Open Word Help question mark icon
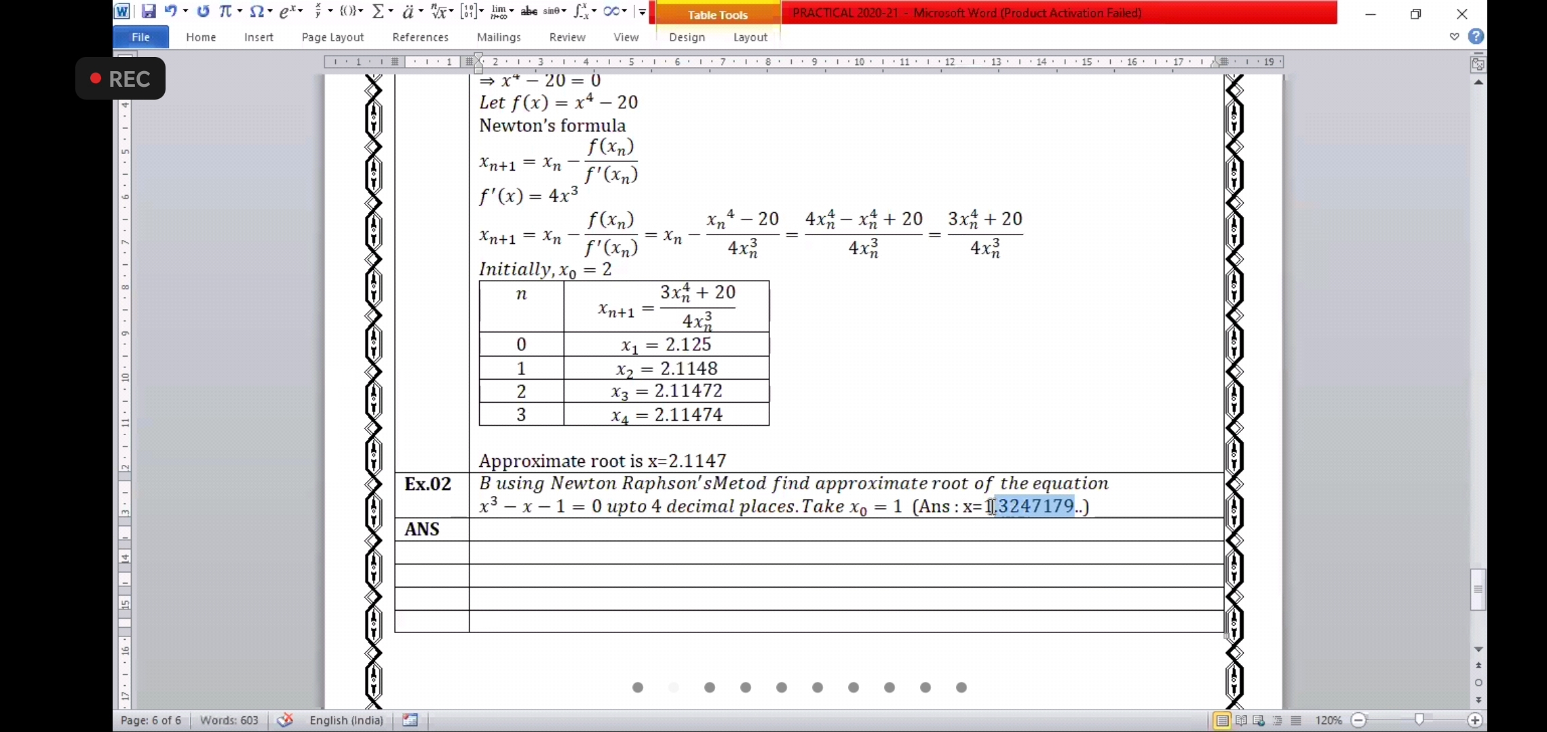 coord(1476,37)
